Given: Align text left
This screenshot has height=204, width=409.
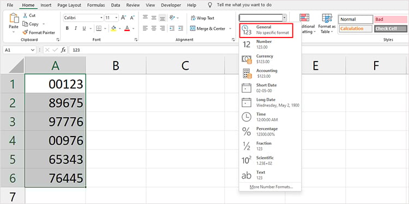Looking at the screenshot, I should [145, 28].
